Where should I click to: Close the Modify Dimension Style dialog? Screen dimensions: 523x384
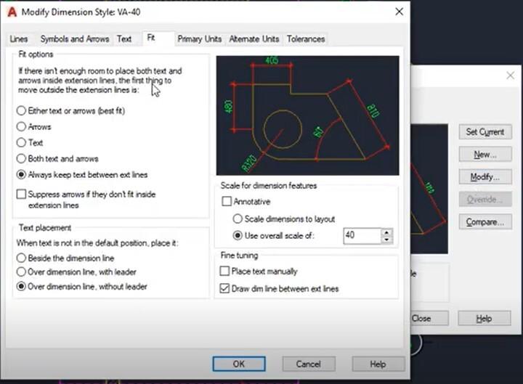(400, 12)
